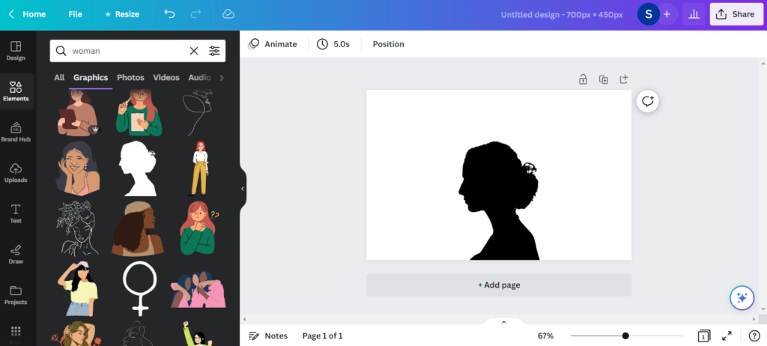This screenshot has width=767, height=346.
Task: Add premium woman with tablet graphic
Action: coord(78,112)
